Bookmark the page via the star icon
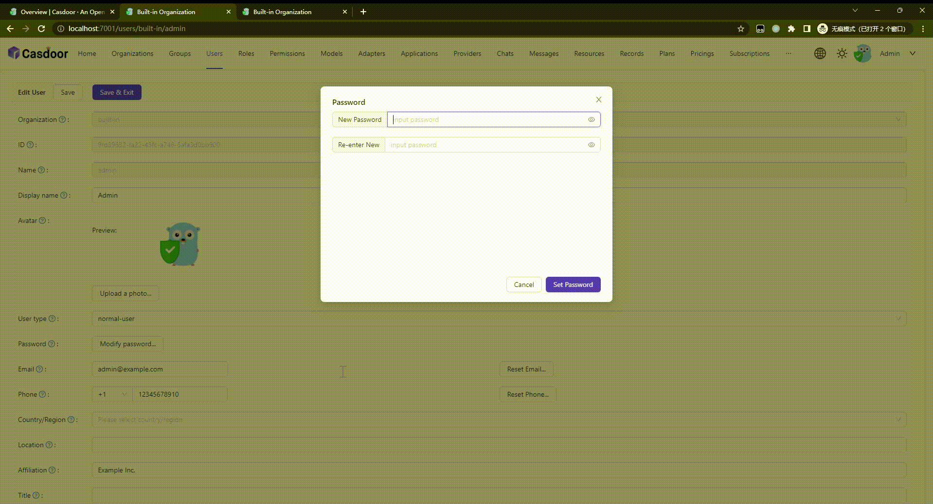 pyautogui.click(x=741, y=29)
